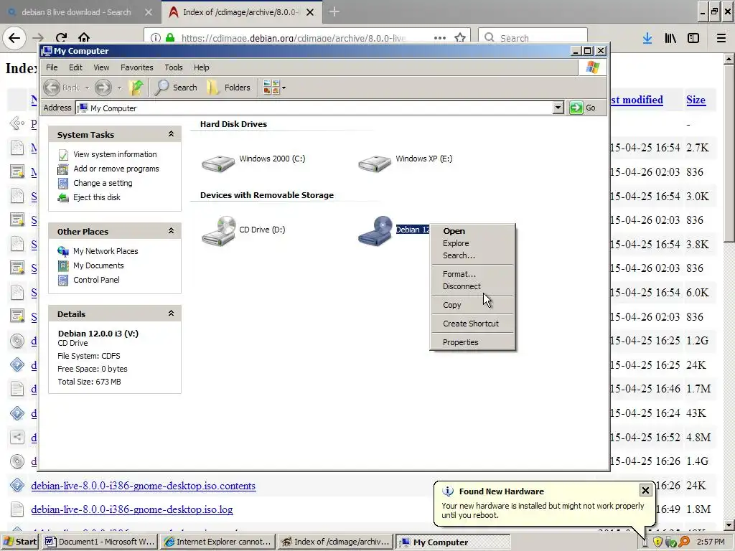Switch to Document1 - Microsoft Word taskbar button
The height and width of the screenshot is (551, 735).
coord(100,542)
